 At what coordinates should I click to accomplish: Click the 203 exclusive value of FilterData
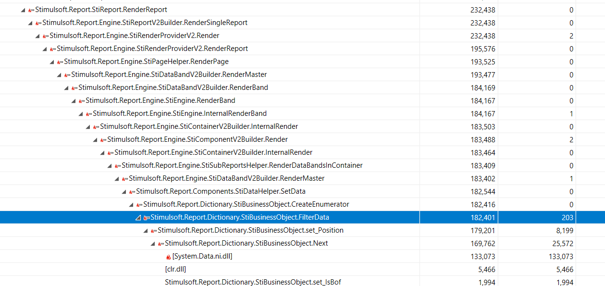568,218
